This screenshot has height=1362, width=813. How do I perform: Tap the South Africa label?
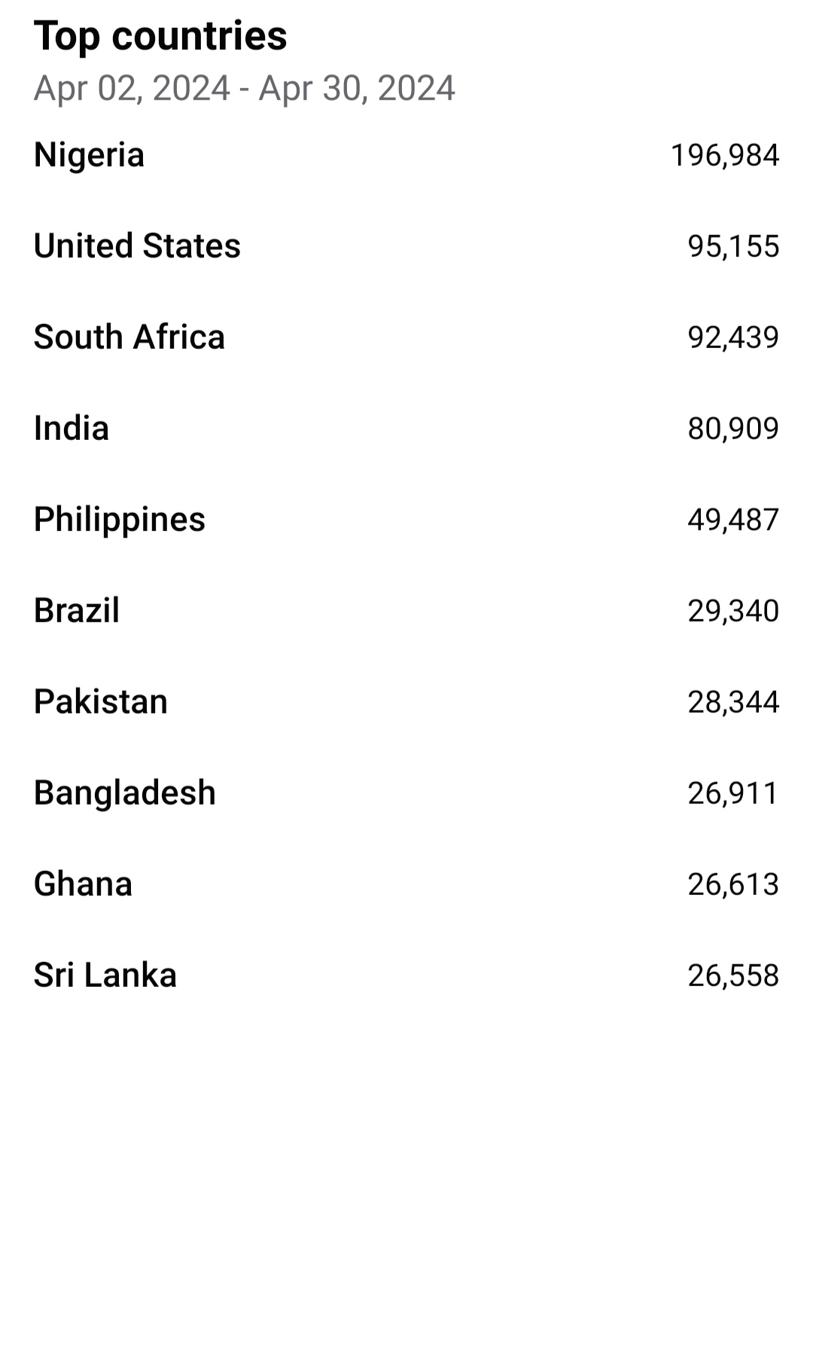point(129,337)
